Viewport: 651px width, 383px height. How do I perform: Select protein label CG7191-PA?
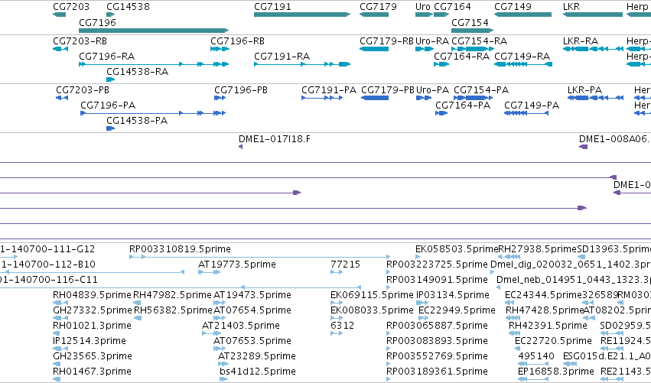tap(329, 90)
